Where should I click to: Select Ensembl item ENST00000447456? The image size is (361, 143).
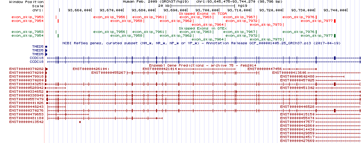pyautogui.click(x=264, y=69)
